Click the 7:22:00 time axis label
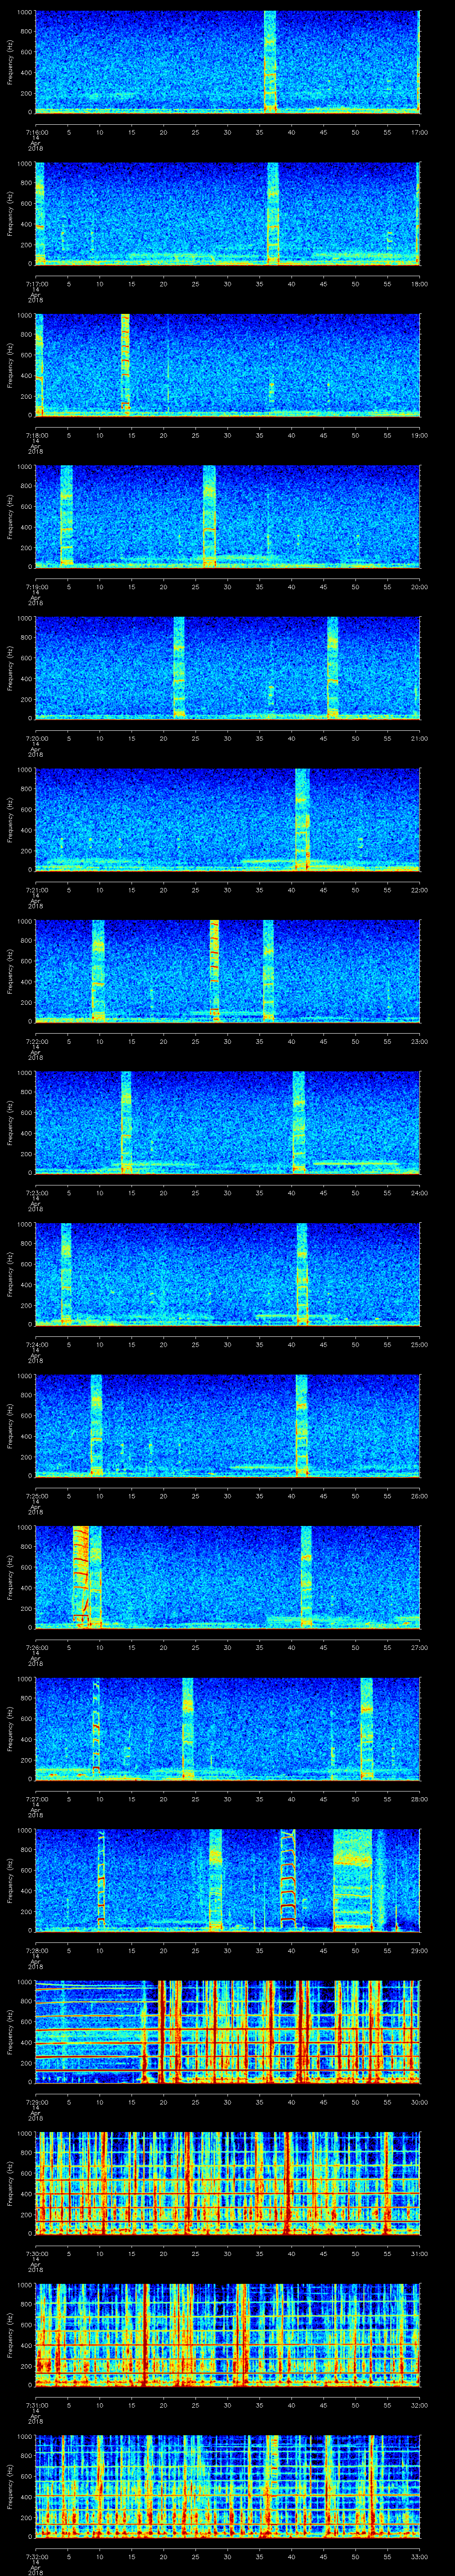Screen dimensions: 455x2576 click(x=35, y=1041)
